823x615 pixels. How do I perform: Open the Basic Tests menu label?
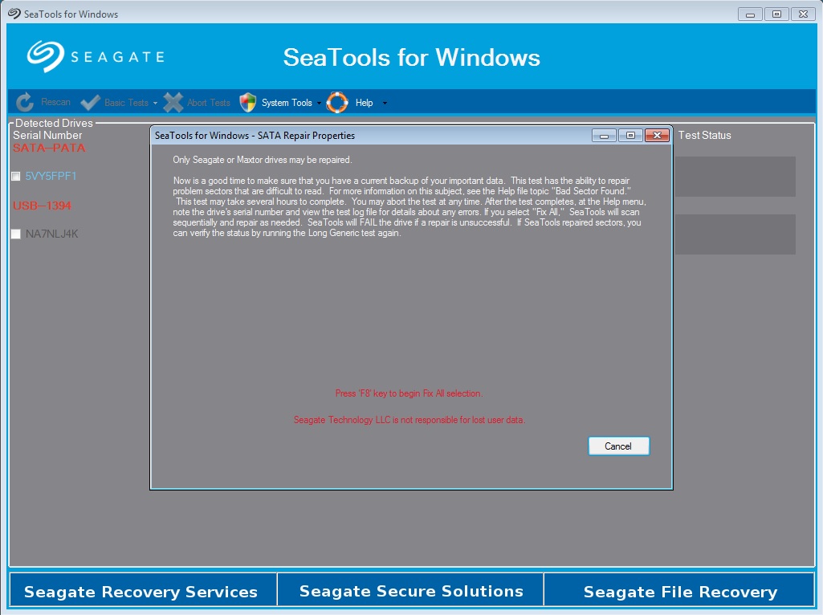pos(127,103)
